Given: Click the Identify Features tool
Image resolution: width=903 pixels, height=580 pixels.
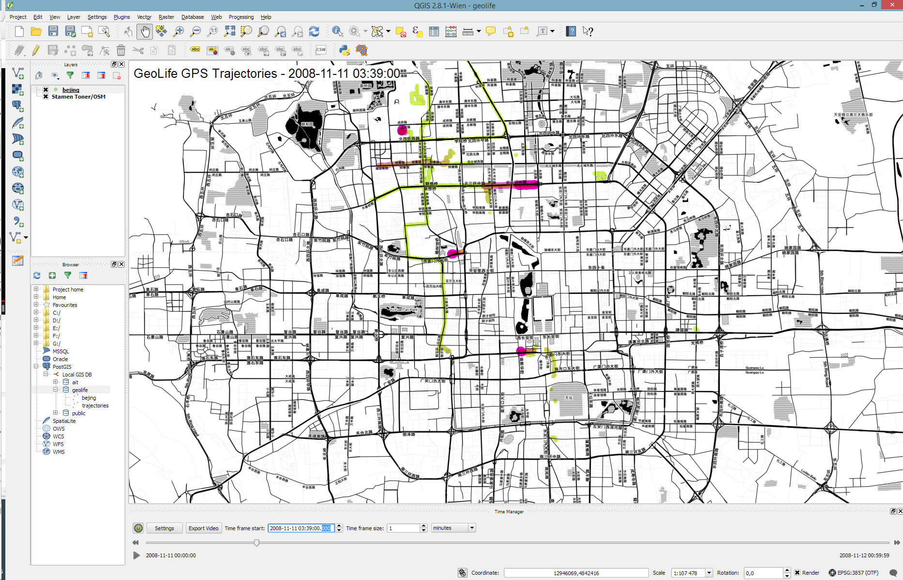Looking at the screenshot, I should tap(337, 32).
